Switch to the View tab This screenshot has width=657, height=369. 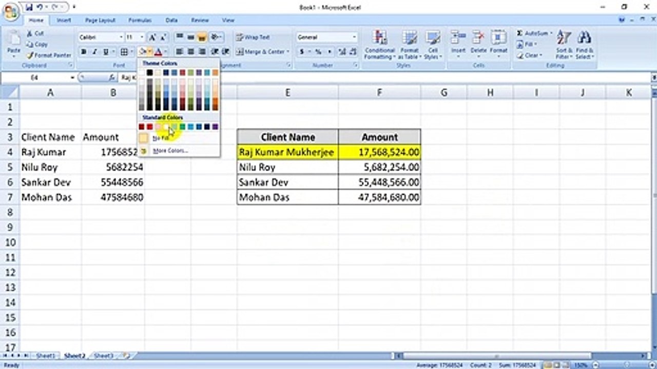click(228, 20)
